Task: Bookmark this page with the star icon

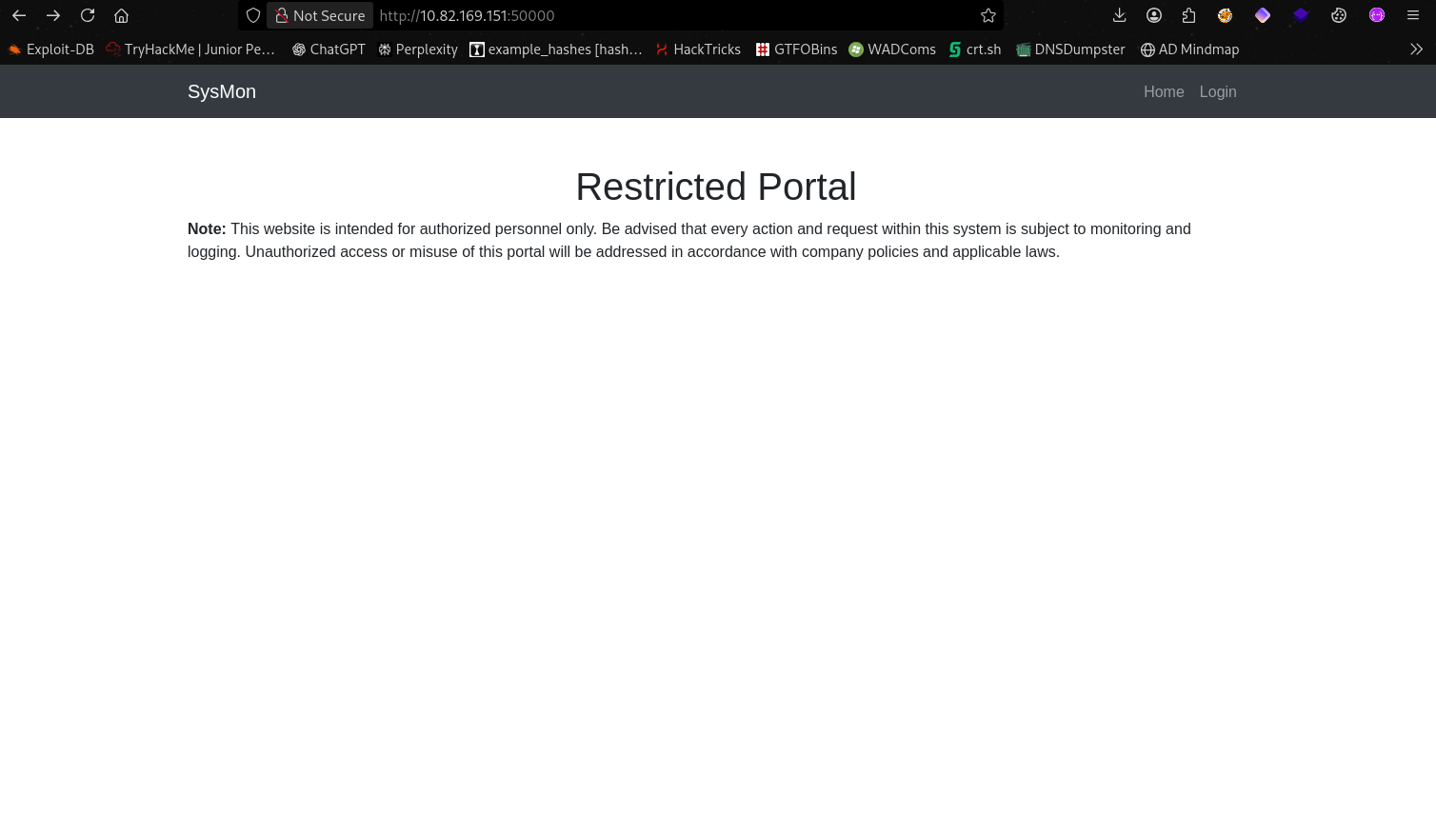Action: tap(988, 15)
